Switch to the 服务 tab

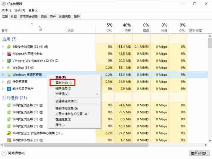pyautogui.click(x=77, y=17)
